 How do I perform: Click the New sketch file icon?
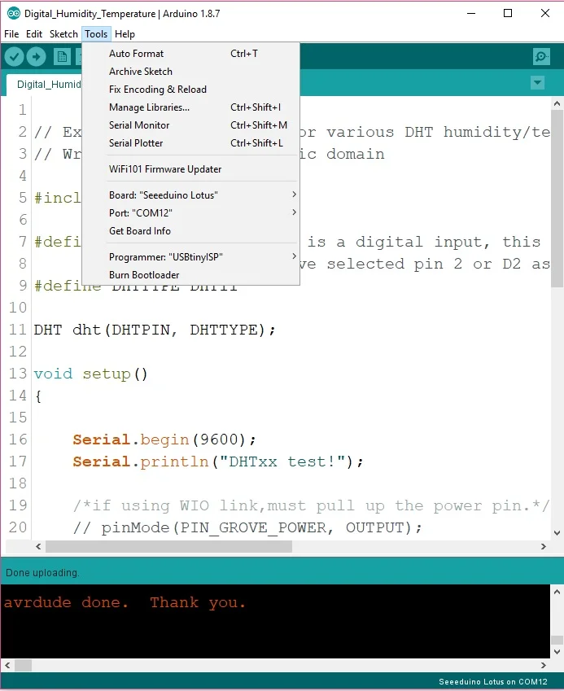[62, 56]
